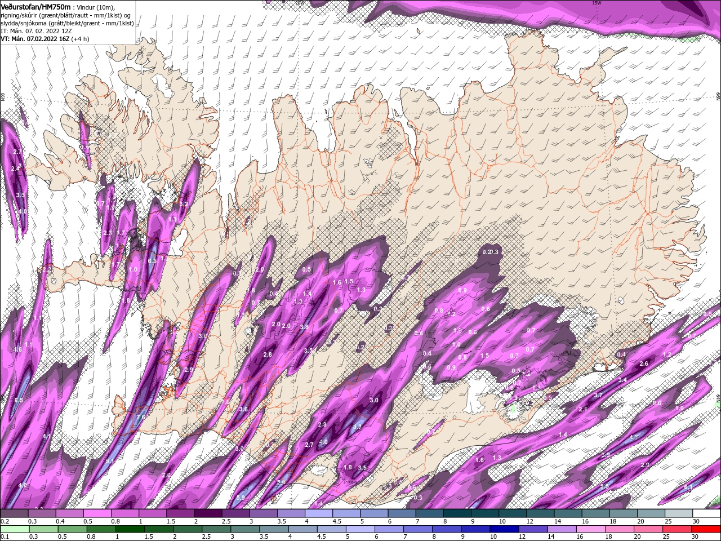This screenshot has width=721, height=541.
Task: Click the pink rain swatch between 18 and 20
Action: (620, 529)
